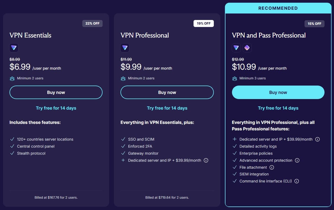
Task: Click the VPN shield icon on VPN Essentials card
Action: [14, 48]
